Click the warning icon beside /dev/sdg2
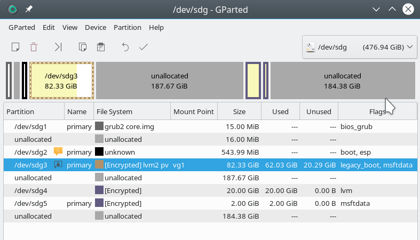This screenshot has height=240, width=420. 58,151
